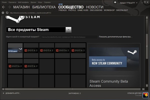
Task: Open the Мой профиль menu
Action: pyautogui.click(x=23, y=2)
